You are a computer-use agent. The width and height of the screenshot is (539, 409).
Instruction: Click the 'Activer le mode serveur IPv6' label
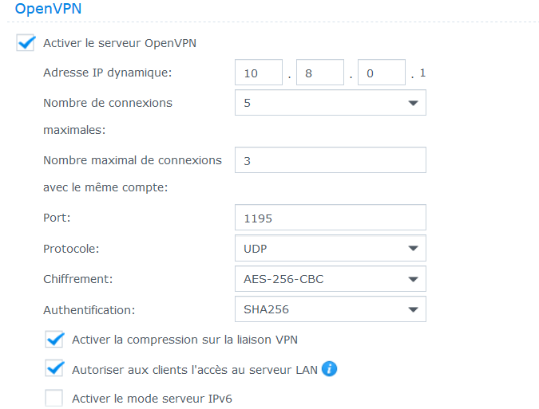click(x=152, y=398)
